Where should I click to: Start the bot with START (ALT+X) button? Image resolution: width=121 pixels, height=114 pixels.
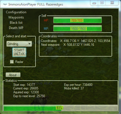tap(19, 52)
